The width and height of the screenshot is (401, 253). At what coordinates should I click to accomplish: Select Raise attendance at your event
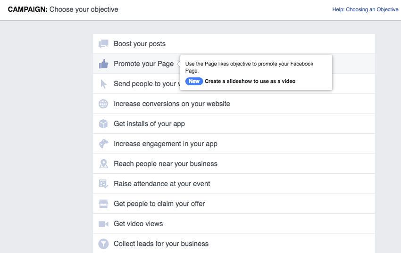234,184
